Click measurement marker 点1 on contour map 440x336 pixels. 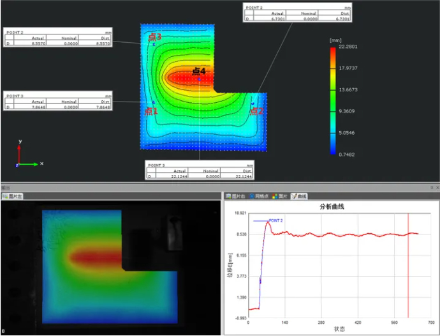click(152, 102)
